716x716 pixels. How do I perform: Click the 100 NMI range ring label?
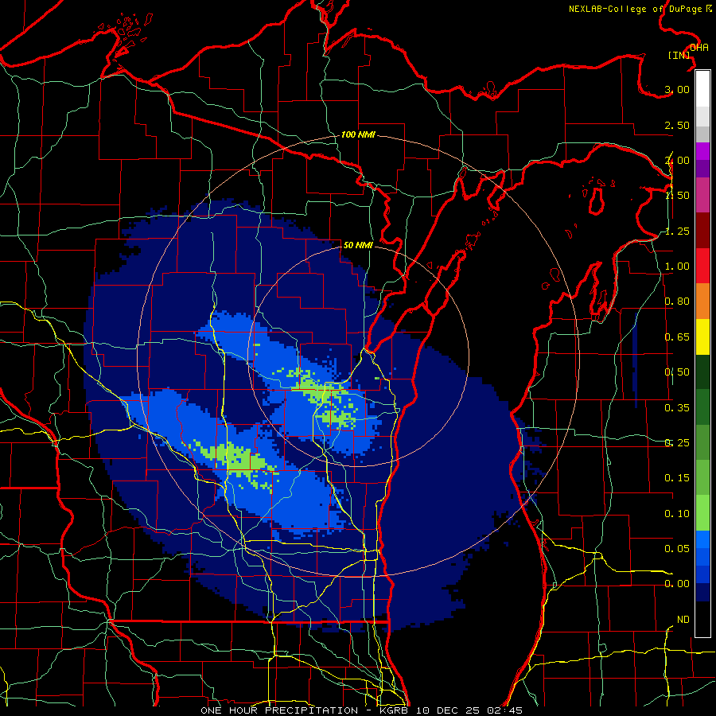coord(358,134)
